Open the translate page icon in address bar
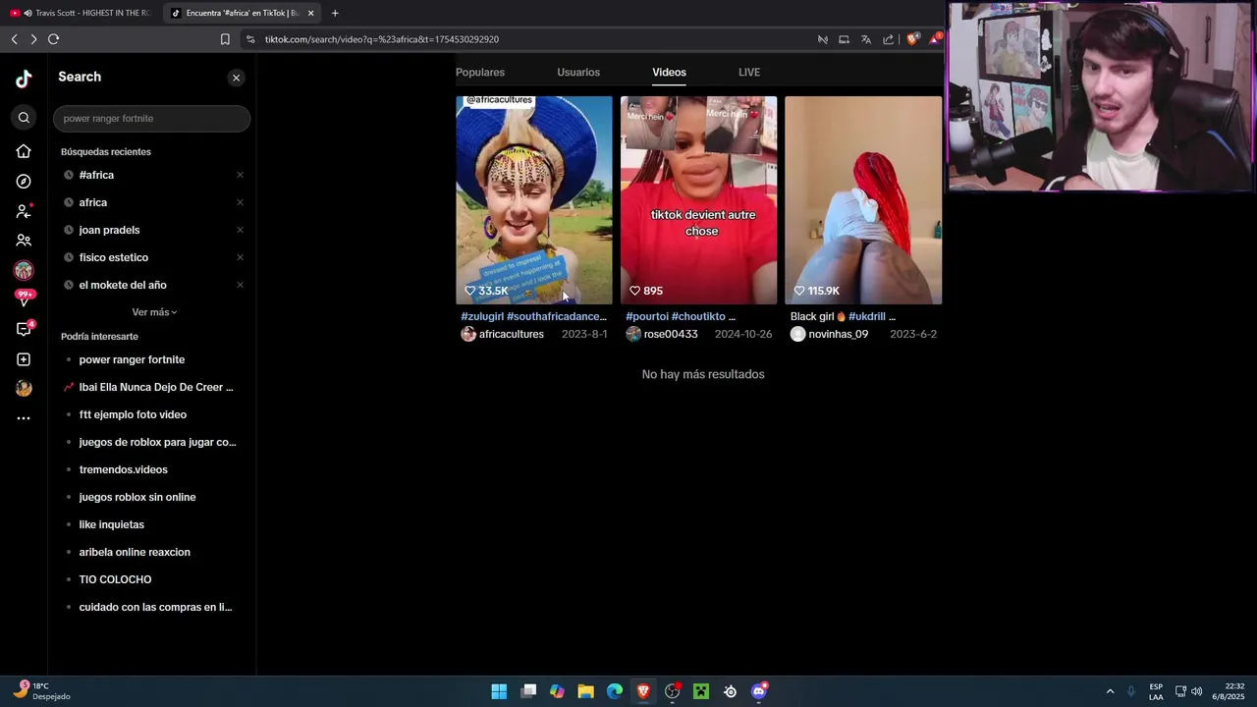This screenshot has height=707, width=1257. 865,39
